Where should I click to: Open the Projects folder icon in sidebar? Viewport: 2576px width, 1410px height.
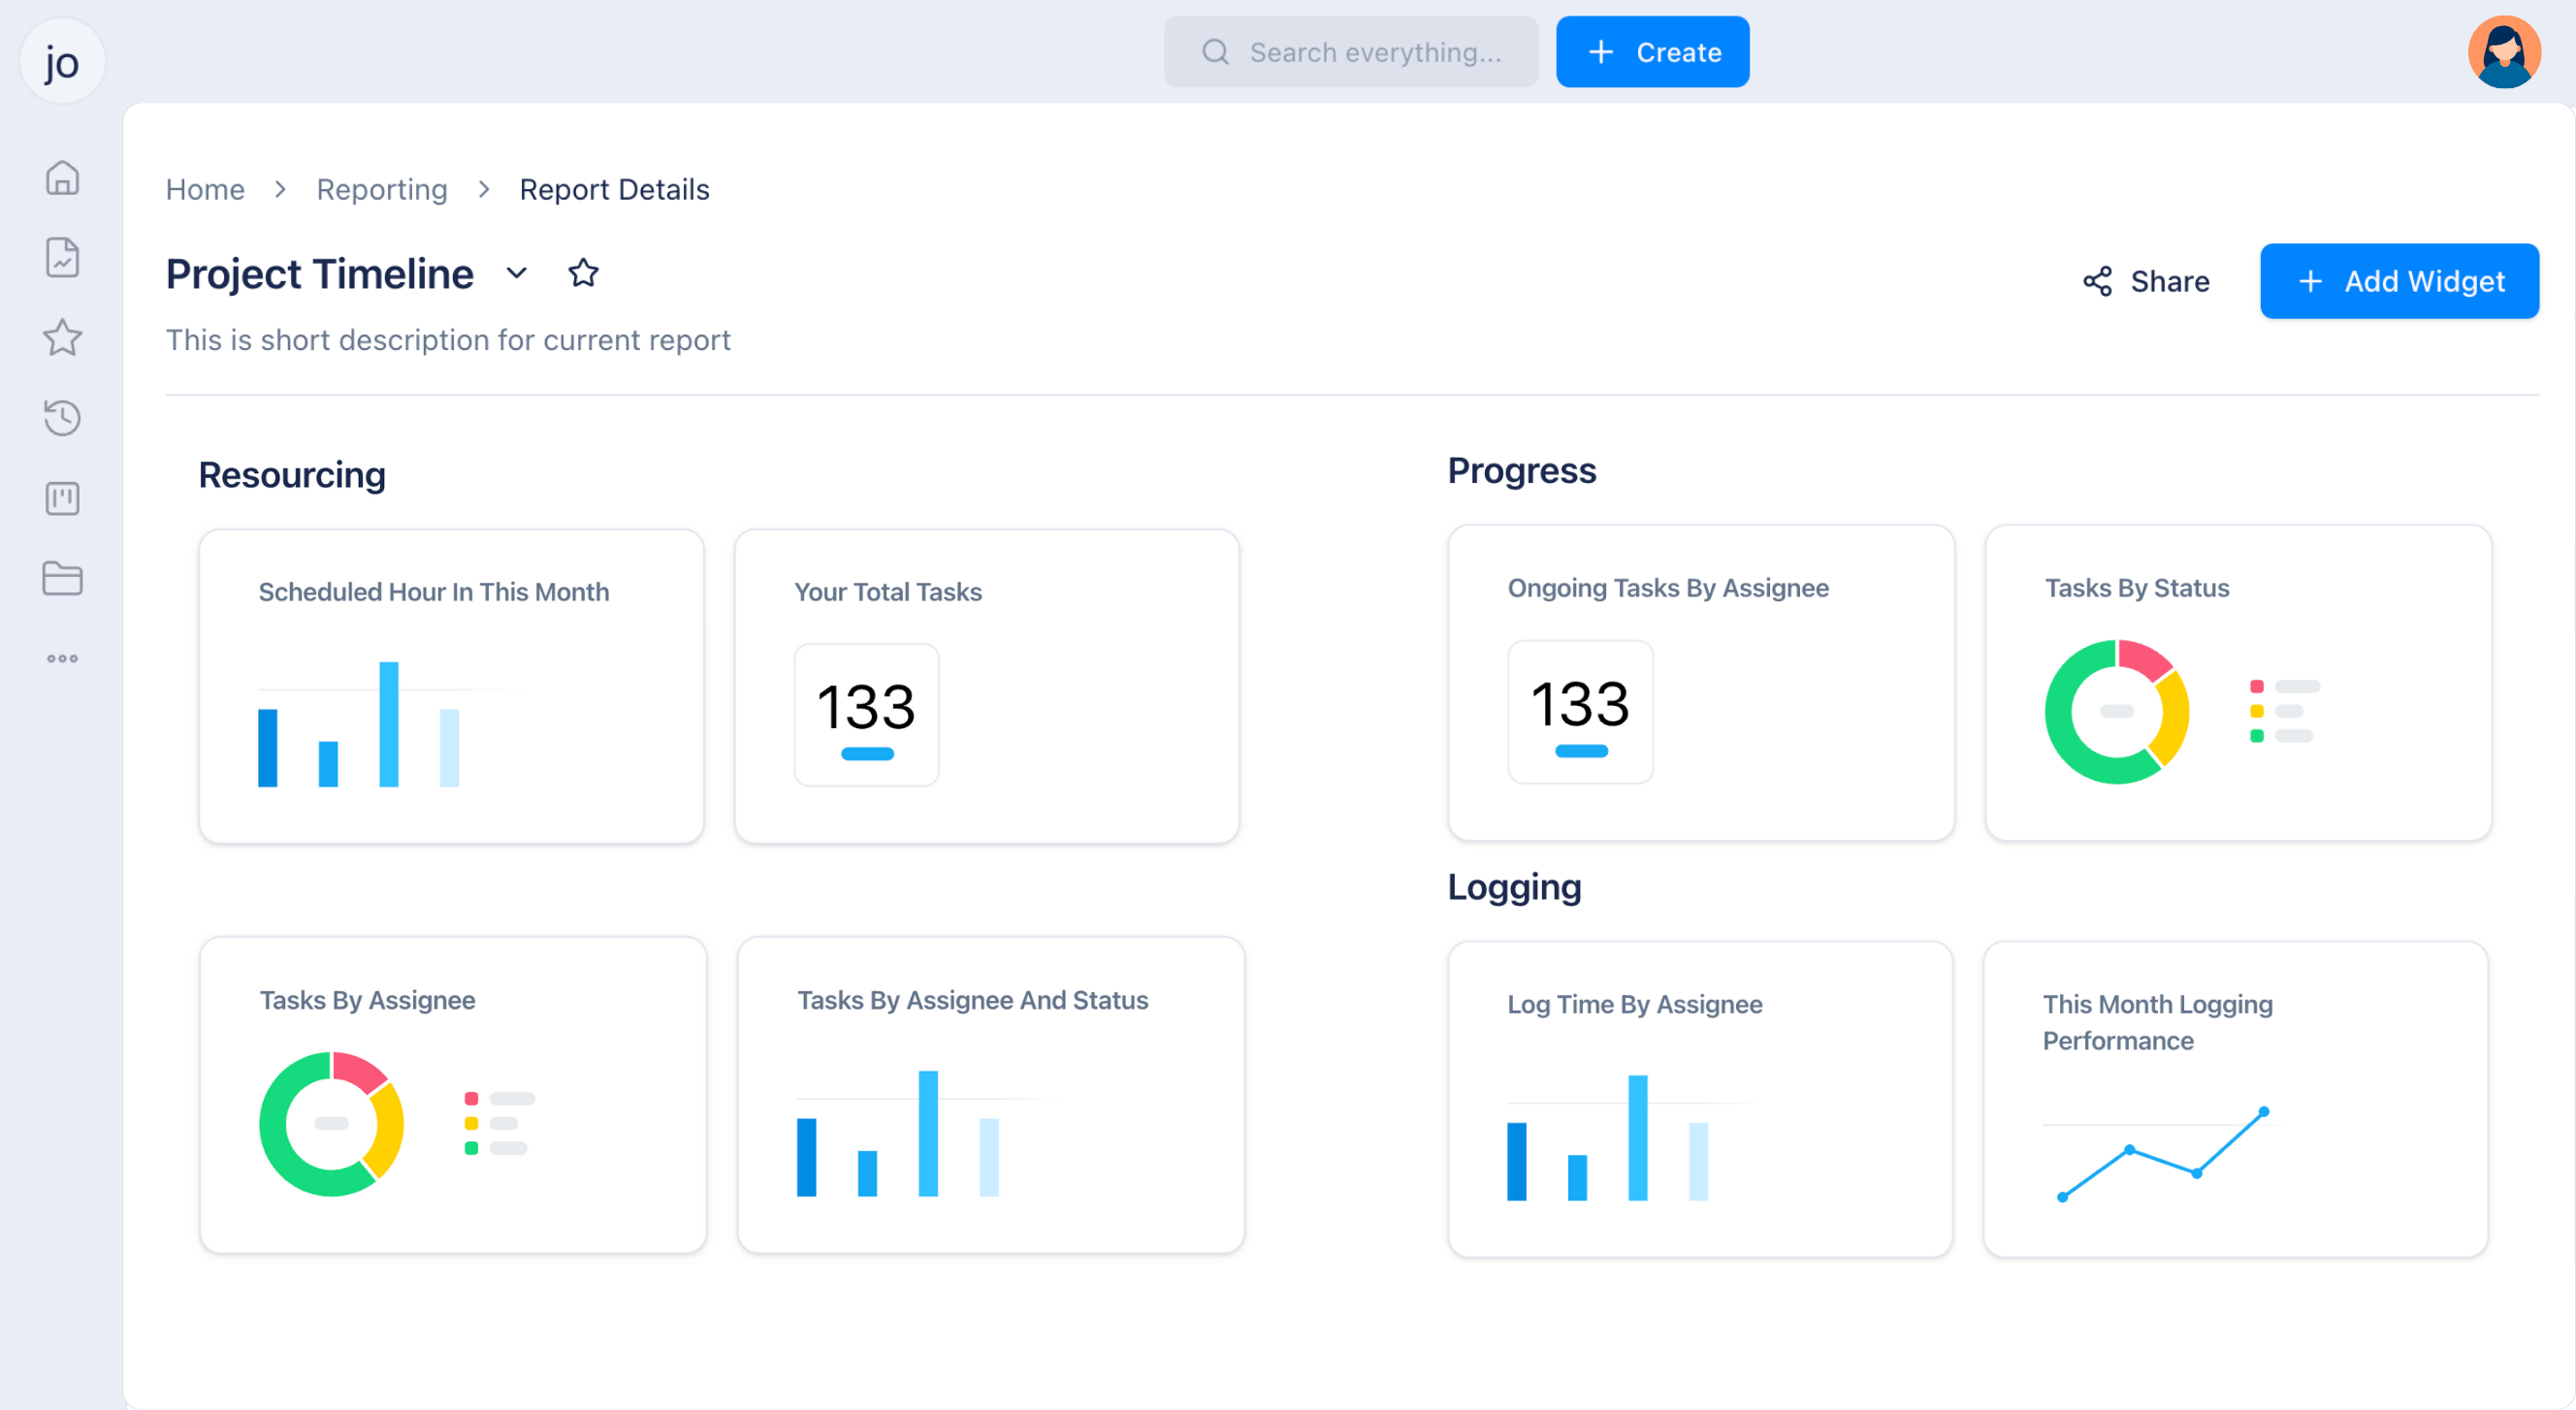[62, 578]
